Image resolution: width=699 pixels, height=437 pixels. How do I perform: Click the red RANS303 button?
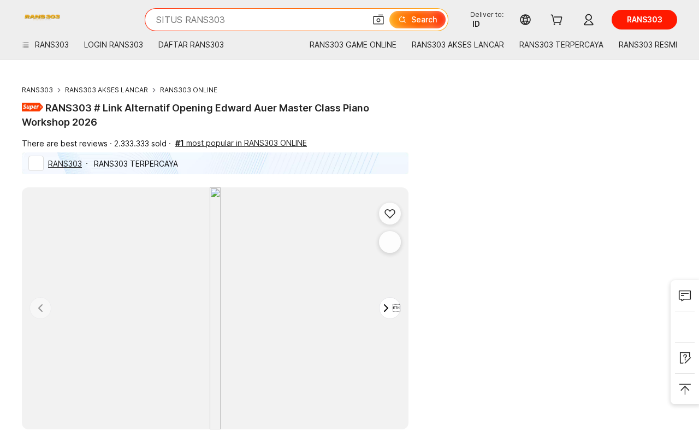point(644,20)
